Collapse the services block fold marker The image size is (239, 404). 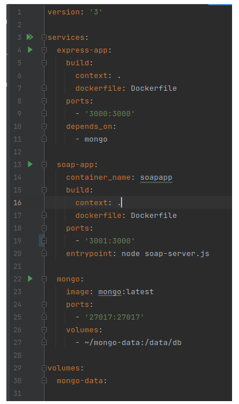pyautogui.click(x=44, y=38)
